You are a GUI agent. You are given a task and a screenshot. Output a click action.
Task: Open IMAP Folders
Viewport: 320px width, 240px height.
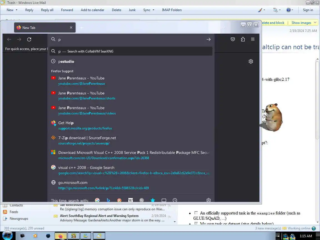click(x=172, y=10)
